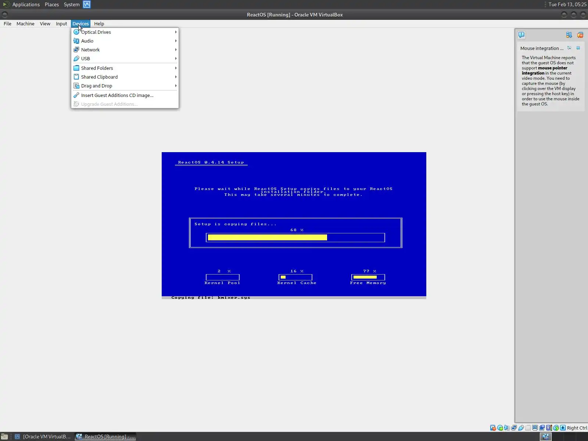Image resolution: width=588 pixels, height=441 pixels.
Task: Click the USB plug icon in menu
Action: coord(76,58)
